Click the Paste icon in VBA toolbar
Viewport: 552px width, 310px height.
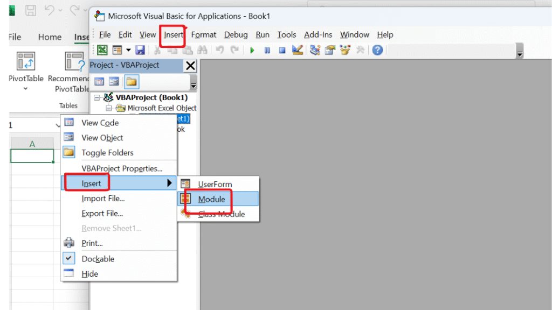187,50
